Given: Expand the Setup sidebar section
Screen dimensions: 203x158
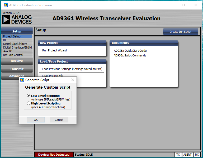Looking at the screenshot, I should tap(17, 31).
